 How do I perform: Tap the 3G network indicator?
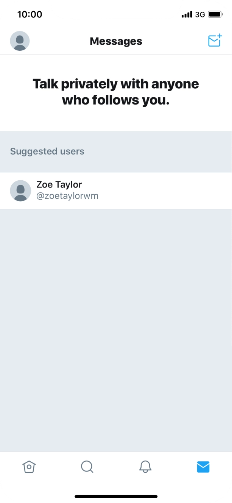(x=200, y=14)
